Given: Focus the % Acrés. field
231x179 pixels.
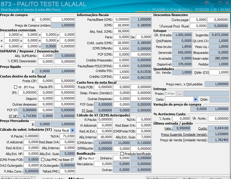Looking at the screenshot, I should [x=181, y=118].
